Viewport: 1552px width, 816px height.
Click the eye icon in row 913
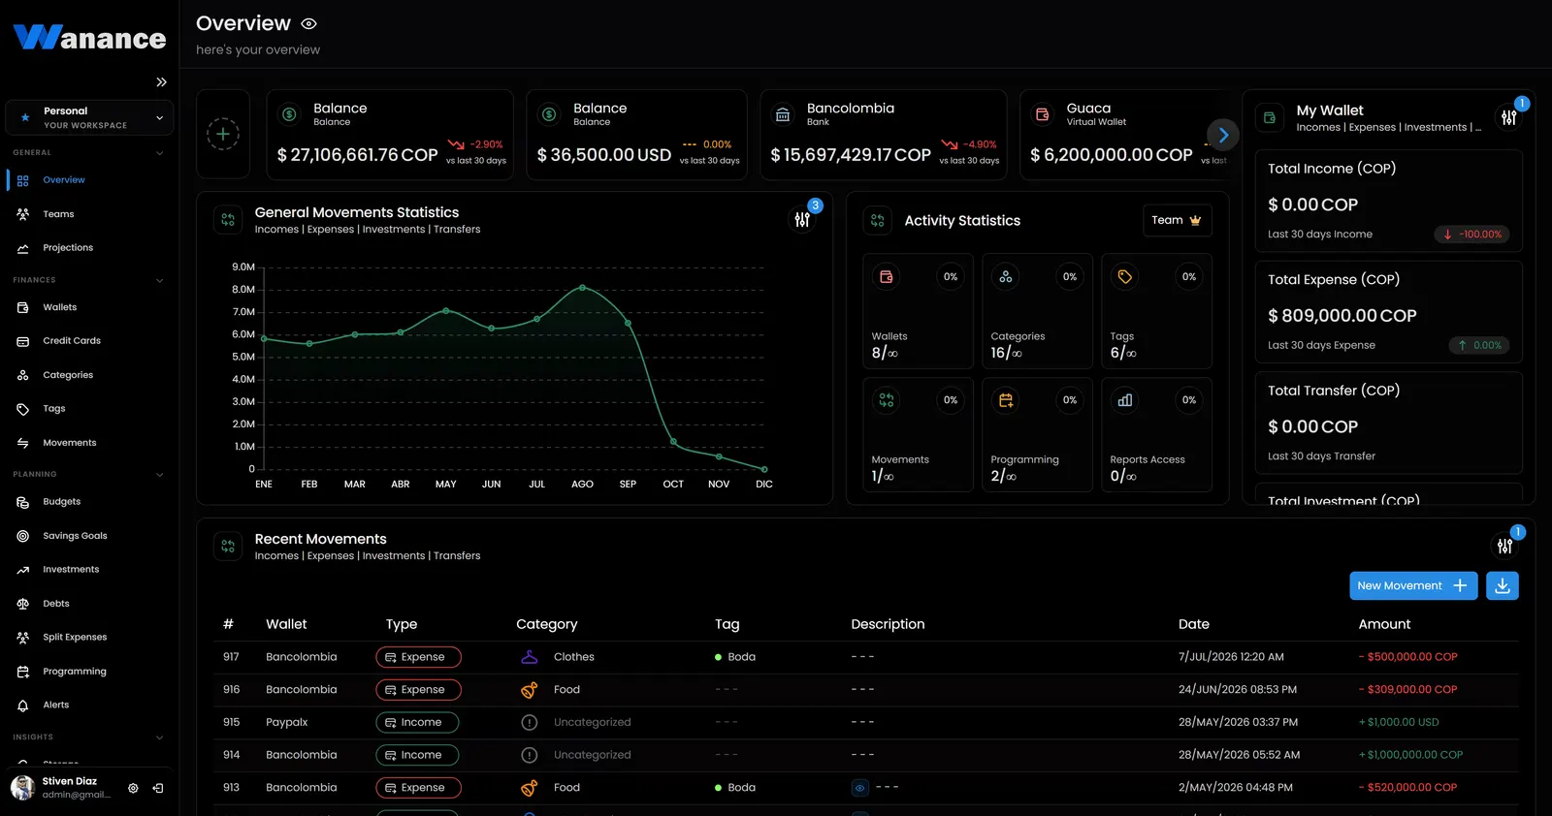tap(859, 788)
